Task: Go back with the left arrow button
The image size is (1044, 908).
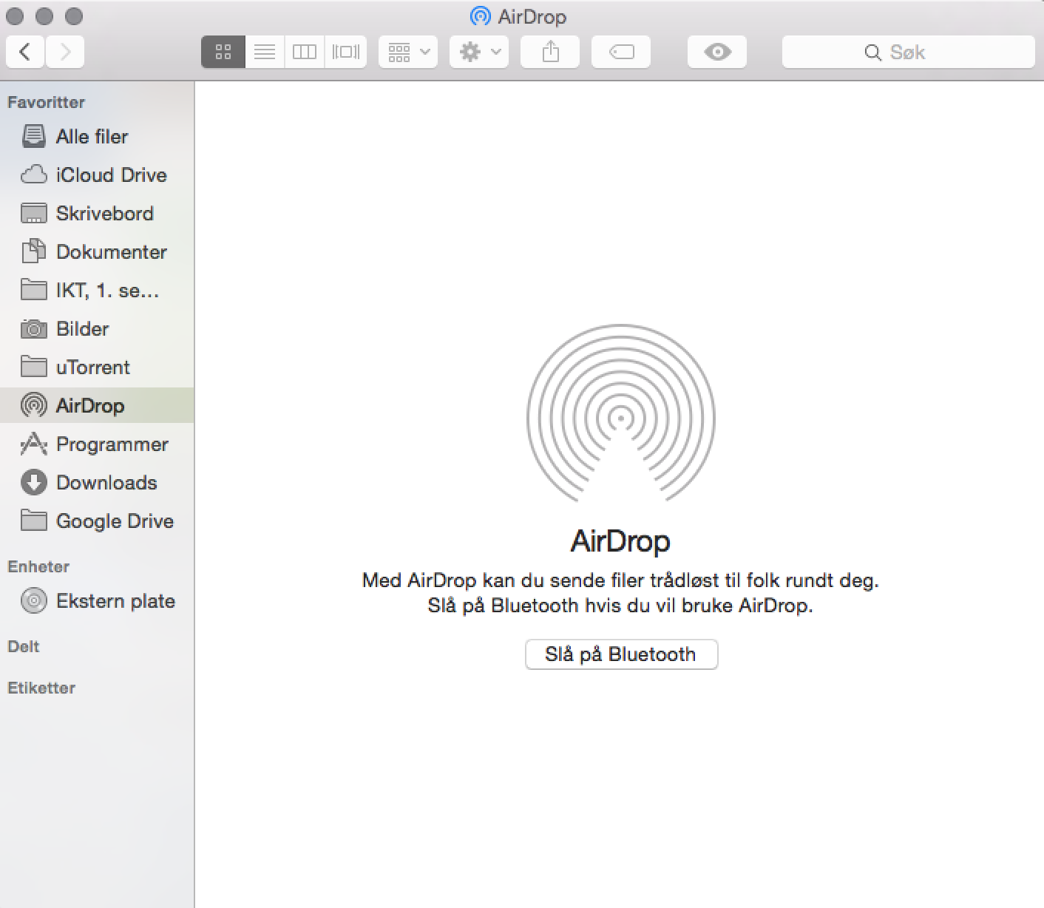Action: tap(25, 52)
